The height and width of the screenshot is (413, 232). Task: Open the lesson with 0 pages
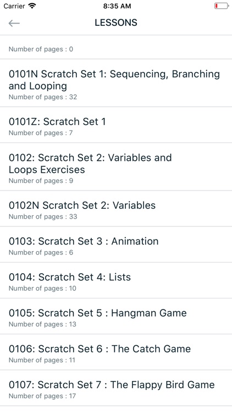116,47
